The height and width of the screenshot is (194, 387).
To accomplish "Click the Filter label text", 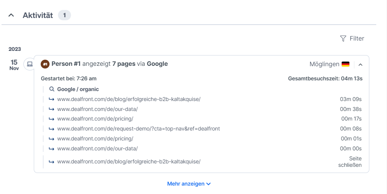I will [357, 39].
